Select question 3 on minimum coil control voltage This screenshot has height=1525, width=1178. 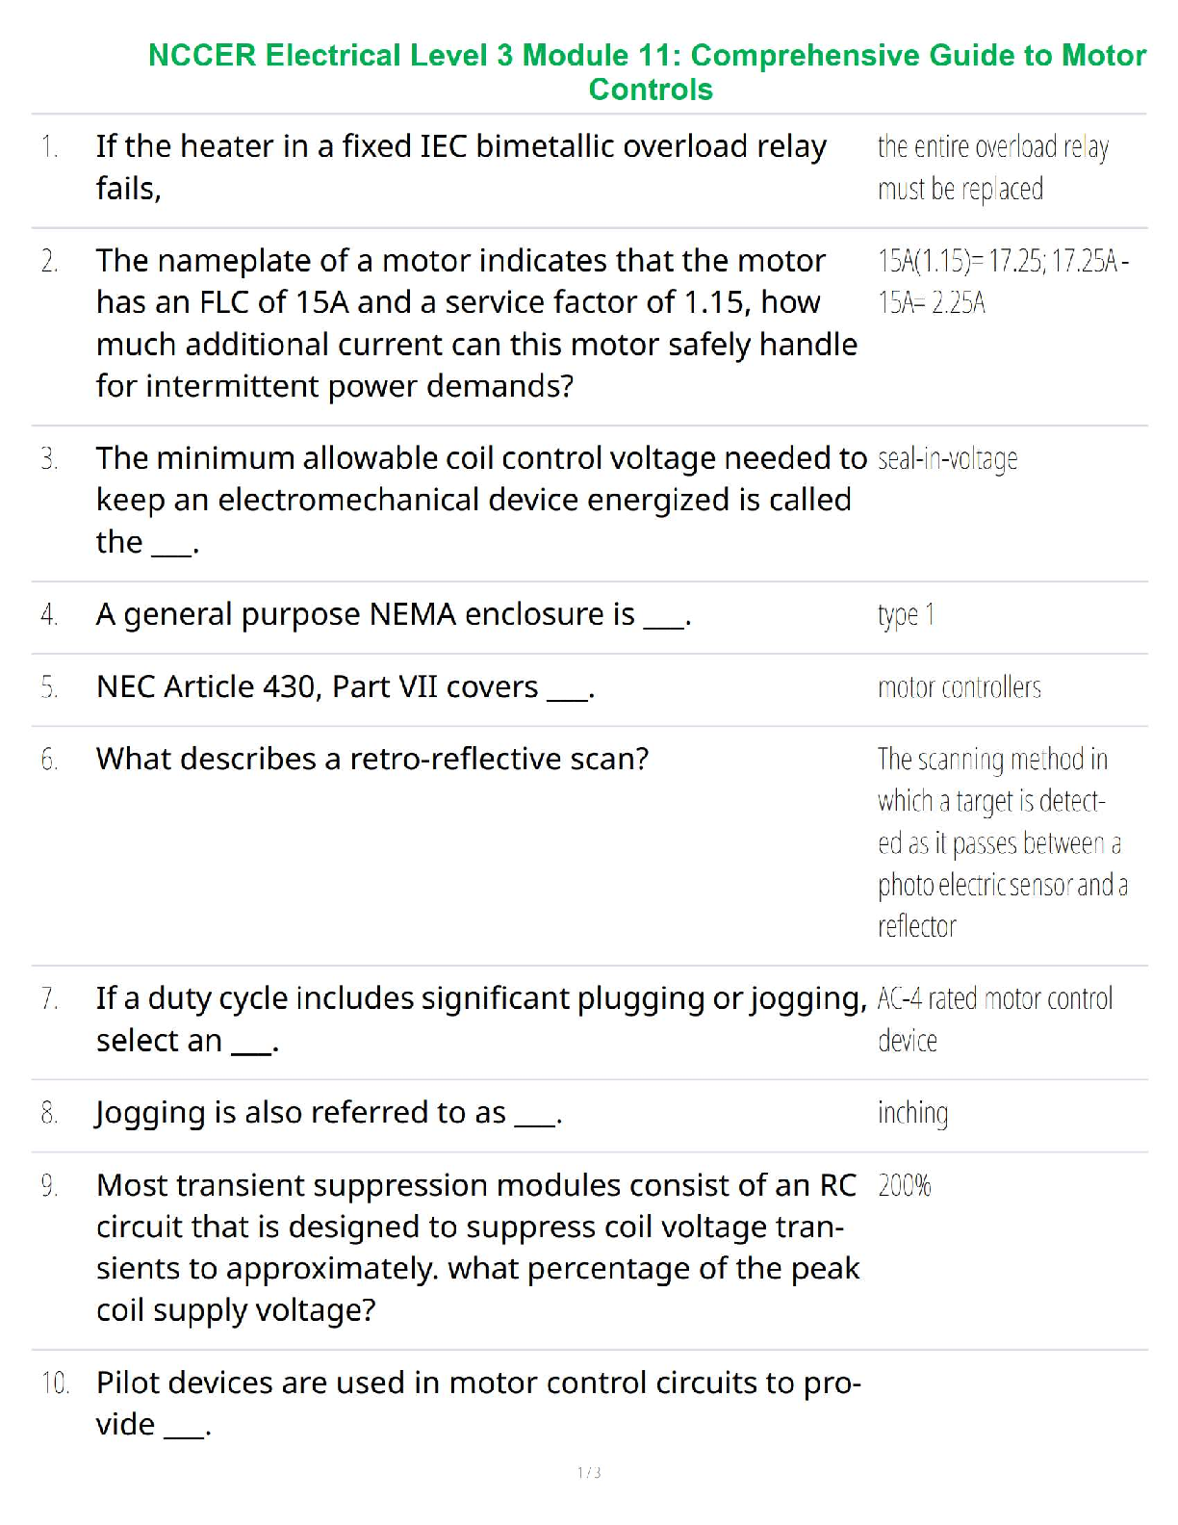click(480, 500)
